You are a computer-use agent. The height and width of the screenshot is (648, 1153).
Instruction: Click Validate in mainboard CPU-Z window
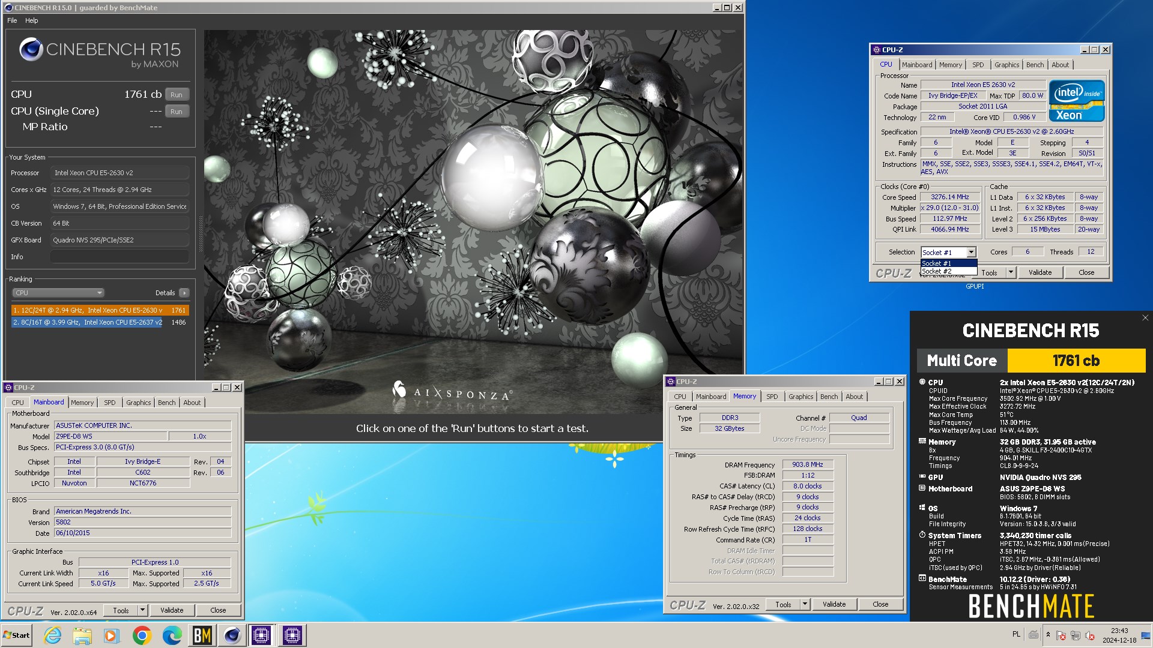[x=172, y=610]
